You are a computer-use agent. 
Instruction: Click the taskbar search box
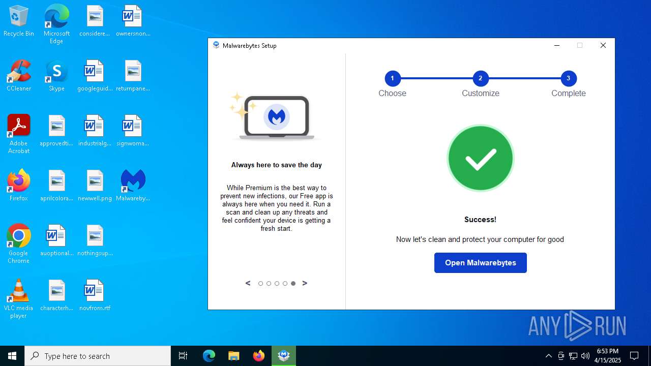click(98, 356)
